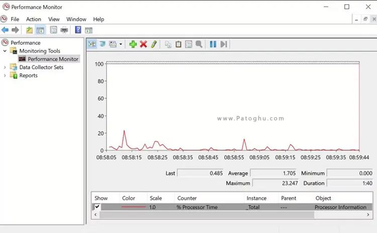Click the 1.0 scale value cell
Image resolution: width=377 pixels, height=233 pixels.
pos(152,207)
